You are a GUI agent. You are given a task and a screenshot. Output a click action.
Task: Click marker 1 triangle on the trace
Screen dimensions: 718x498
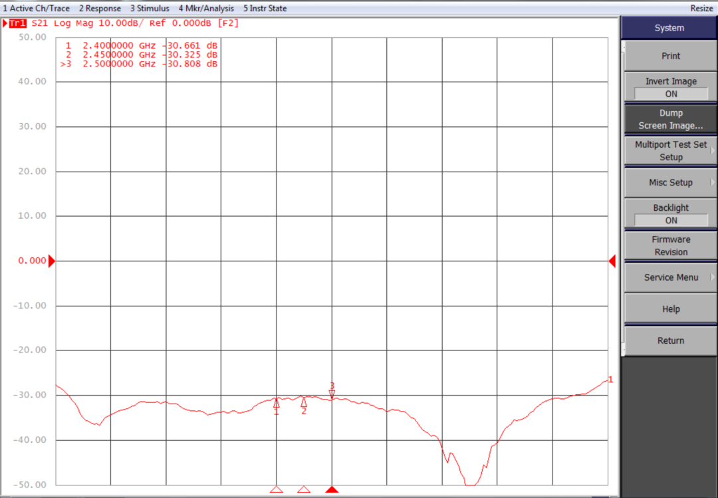277,403
